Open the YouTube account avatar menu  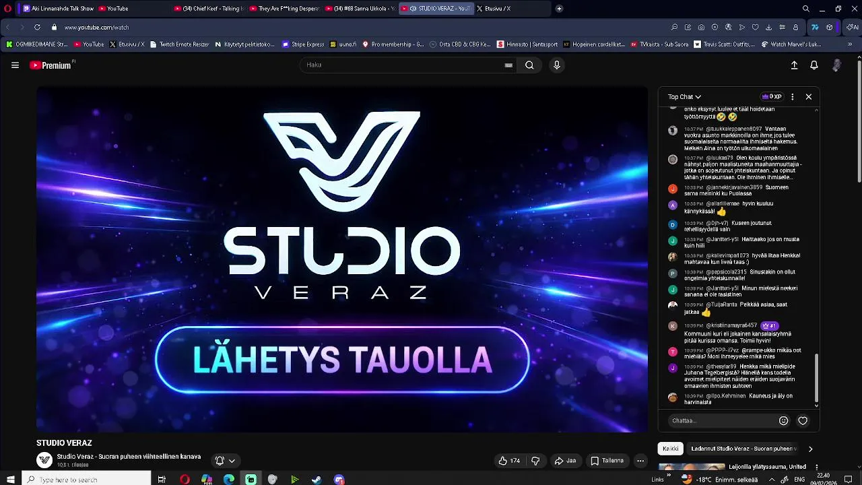836,65
